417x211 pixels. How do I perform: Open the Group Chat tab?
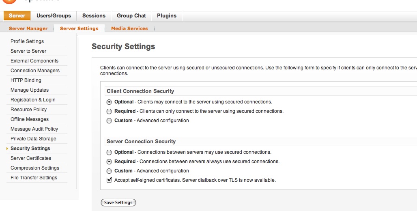pos(131,16)
